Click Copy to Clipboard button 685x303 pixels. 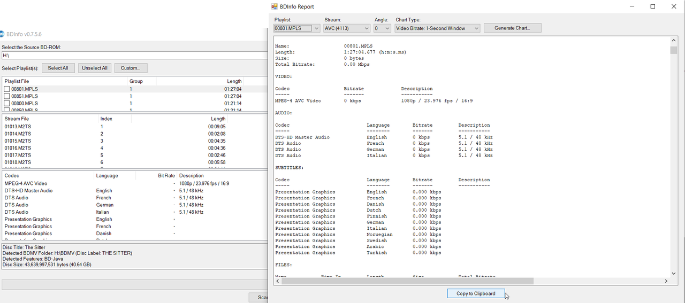pyautogui.click(x=476, y=293)
